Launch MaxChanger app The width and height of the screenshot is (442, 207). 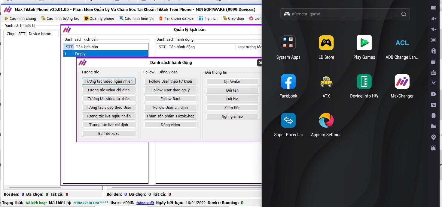tap(402, 81)
